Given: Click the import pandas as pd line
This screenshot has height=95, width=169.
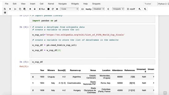Looking at the screenshot, I should point(45,21).
